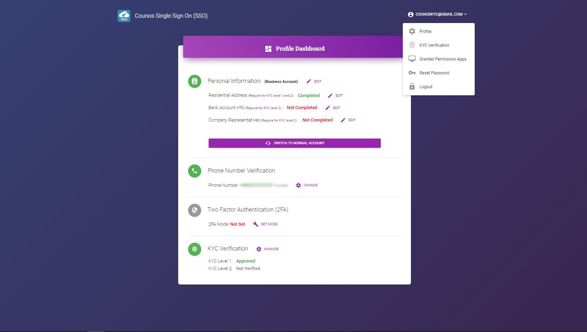587x332 pixels.
Task: Click the Two Factor Authentication (2FA) heading
Action: (x=248, y=210)
